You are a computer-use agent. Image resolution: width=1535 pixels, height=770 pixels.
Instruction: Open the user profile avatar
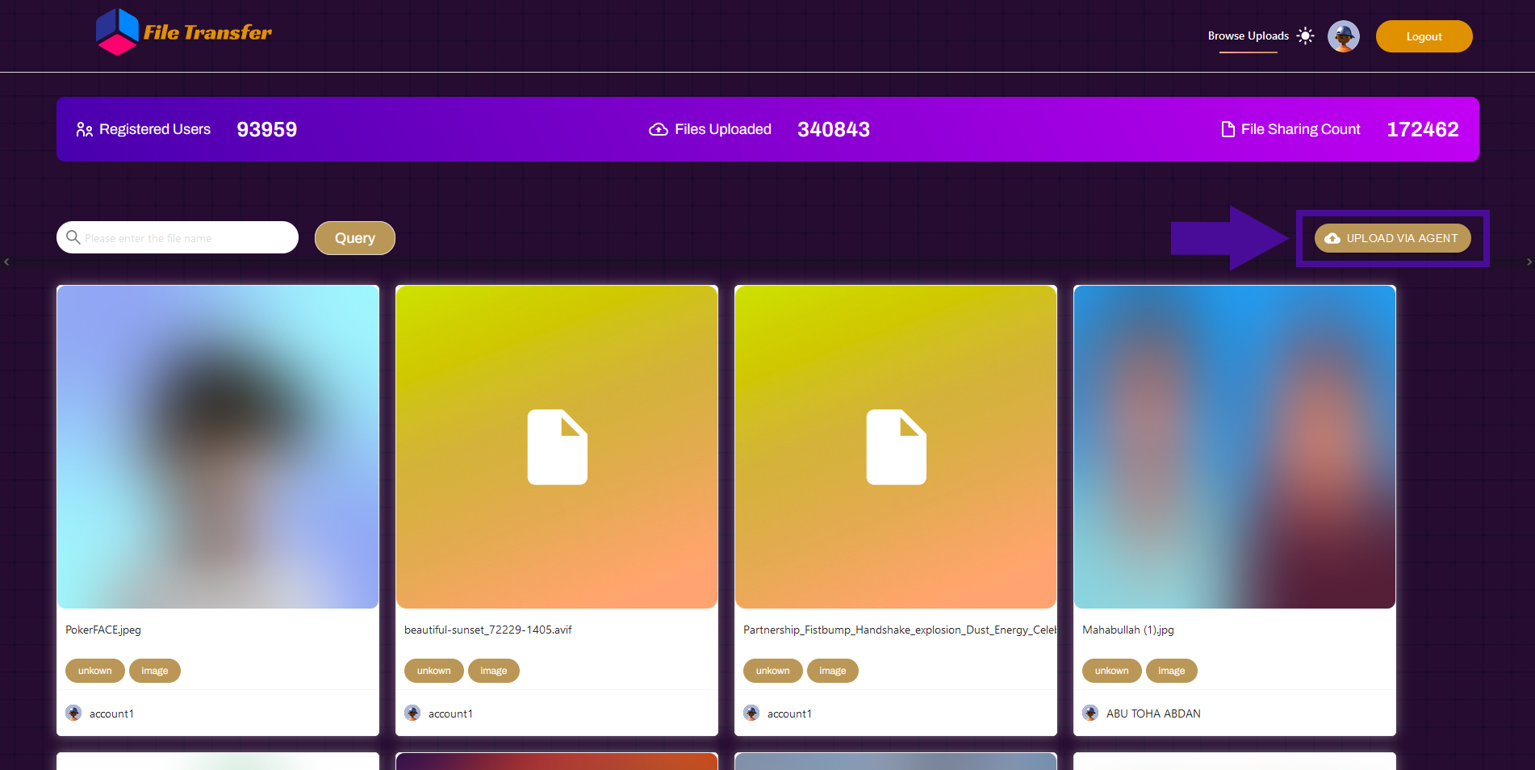(x=1343, y=36)
